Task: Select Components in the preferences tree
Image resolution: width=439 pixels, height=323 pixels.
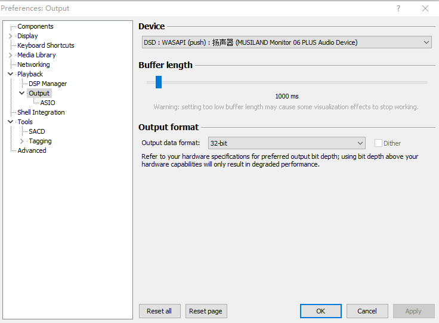Action: (35, 26)
